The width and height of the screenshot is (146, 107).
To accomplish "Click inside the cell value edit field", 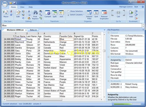I will click(x=72, y=25).
